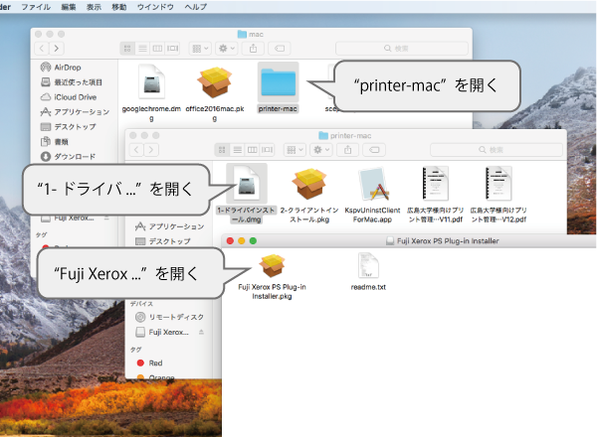Open the ウインドウ menu
This screenshot has height=437, width=597.
(155, 7)
